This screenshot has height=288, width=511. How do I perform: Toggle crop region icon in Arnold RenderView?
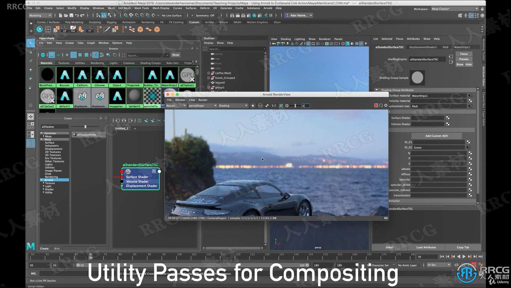pyautogui.click(x=281, y=106)
